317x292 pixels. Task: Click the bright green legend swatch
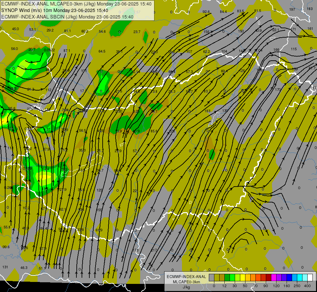232,278
